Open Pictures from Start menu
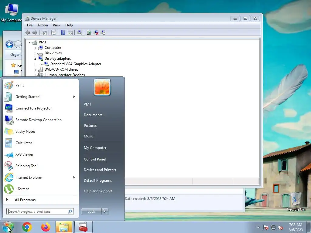The width and height of the screenshot is (311, 233). [90, 126]
